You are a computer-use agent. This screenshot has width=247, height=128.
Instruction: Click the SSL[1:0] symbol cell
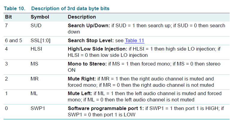[x=40, y=40]
